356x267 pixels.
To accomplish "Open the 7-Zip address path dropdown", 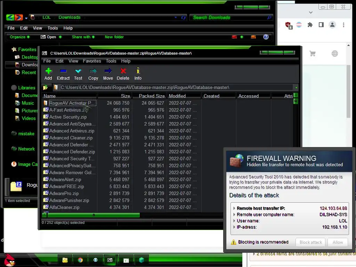I will coord(296,88).
